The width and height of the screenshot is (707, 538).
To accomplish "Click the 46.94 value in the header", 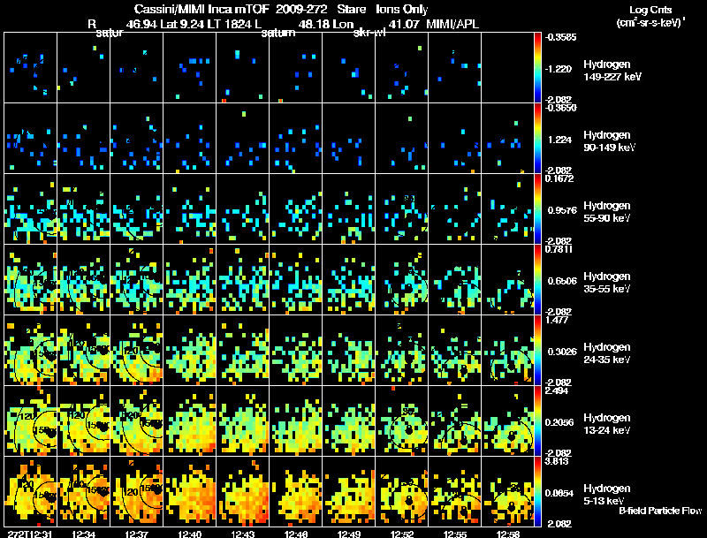I will tap(141, 24).
